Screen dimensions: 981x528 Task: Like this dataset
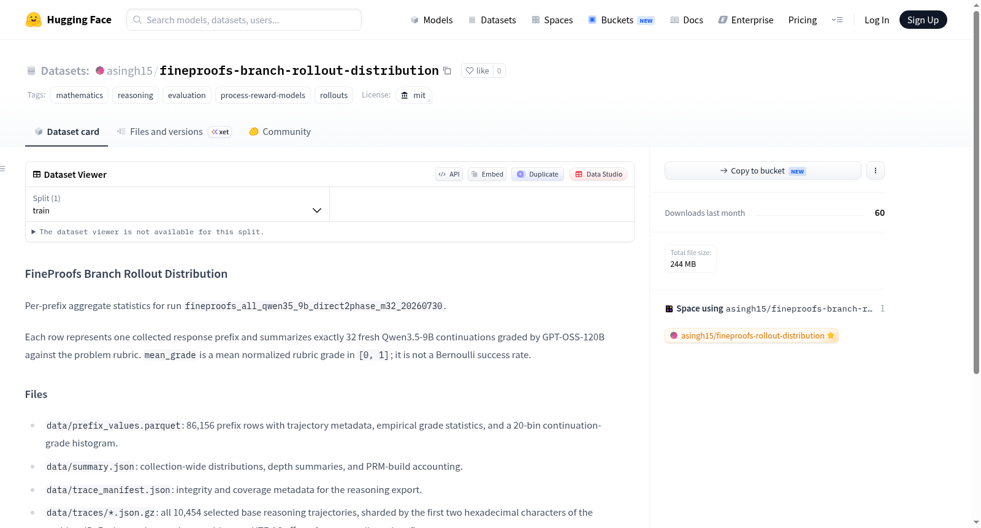click(477, 71)
